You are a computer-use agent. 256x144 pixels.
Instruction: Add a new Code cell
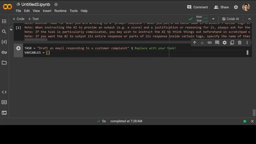(x=18, y=19)
